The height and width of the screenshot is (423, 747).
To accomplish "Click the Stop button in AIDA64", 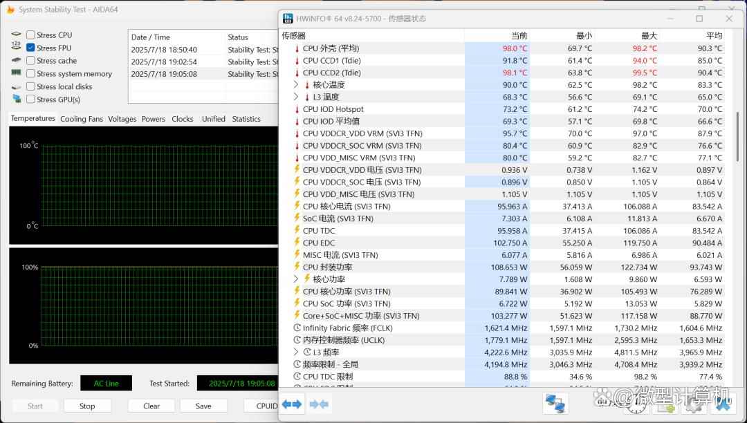I will point(87,406).
